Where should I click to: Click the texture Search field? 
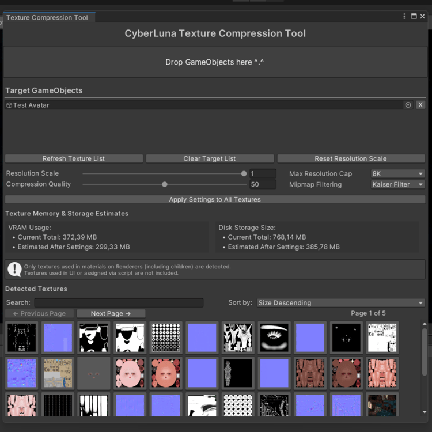(119, 302)
